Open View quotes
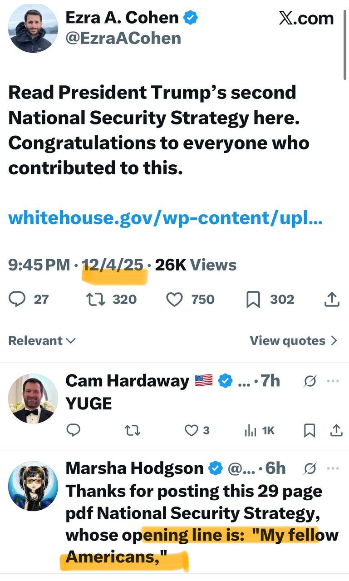The height and width of the screenshot is (581, 349). click(x=294, y=340)
